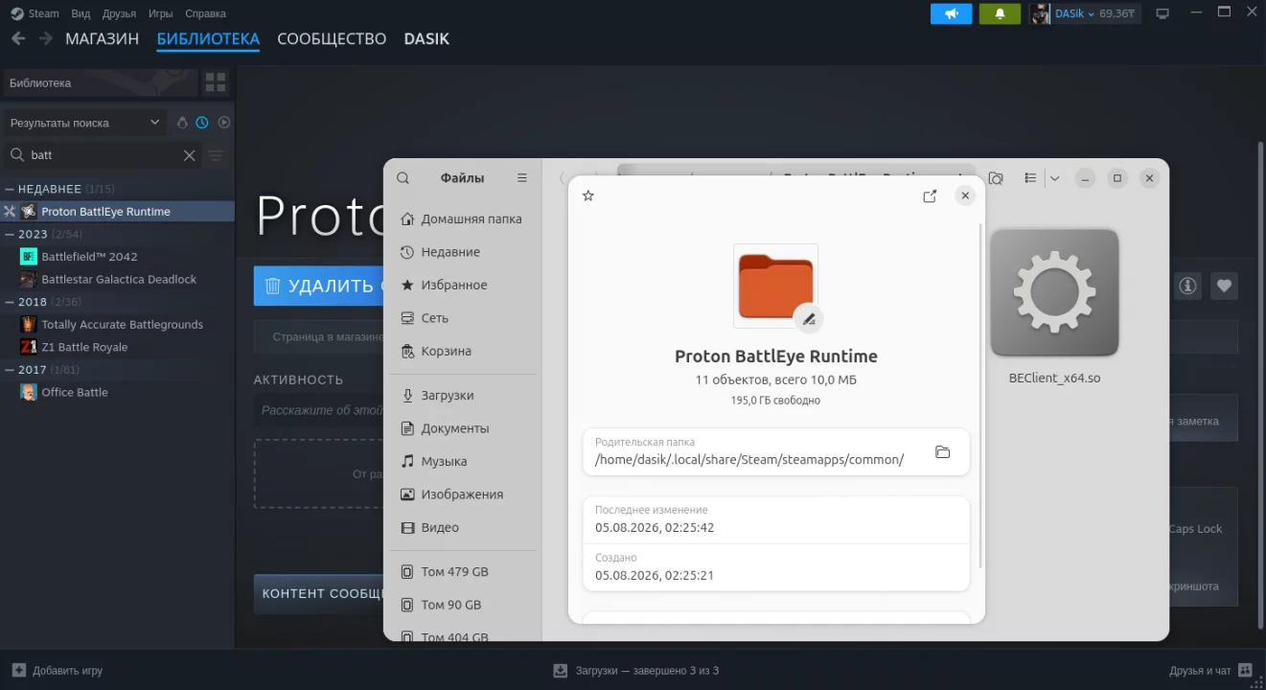Select the BEClient_x64.so file
The width and height of the screenshot is (1266, 690).
1054,307
